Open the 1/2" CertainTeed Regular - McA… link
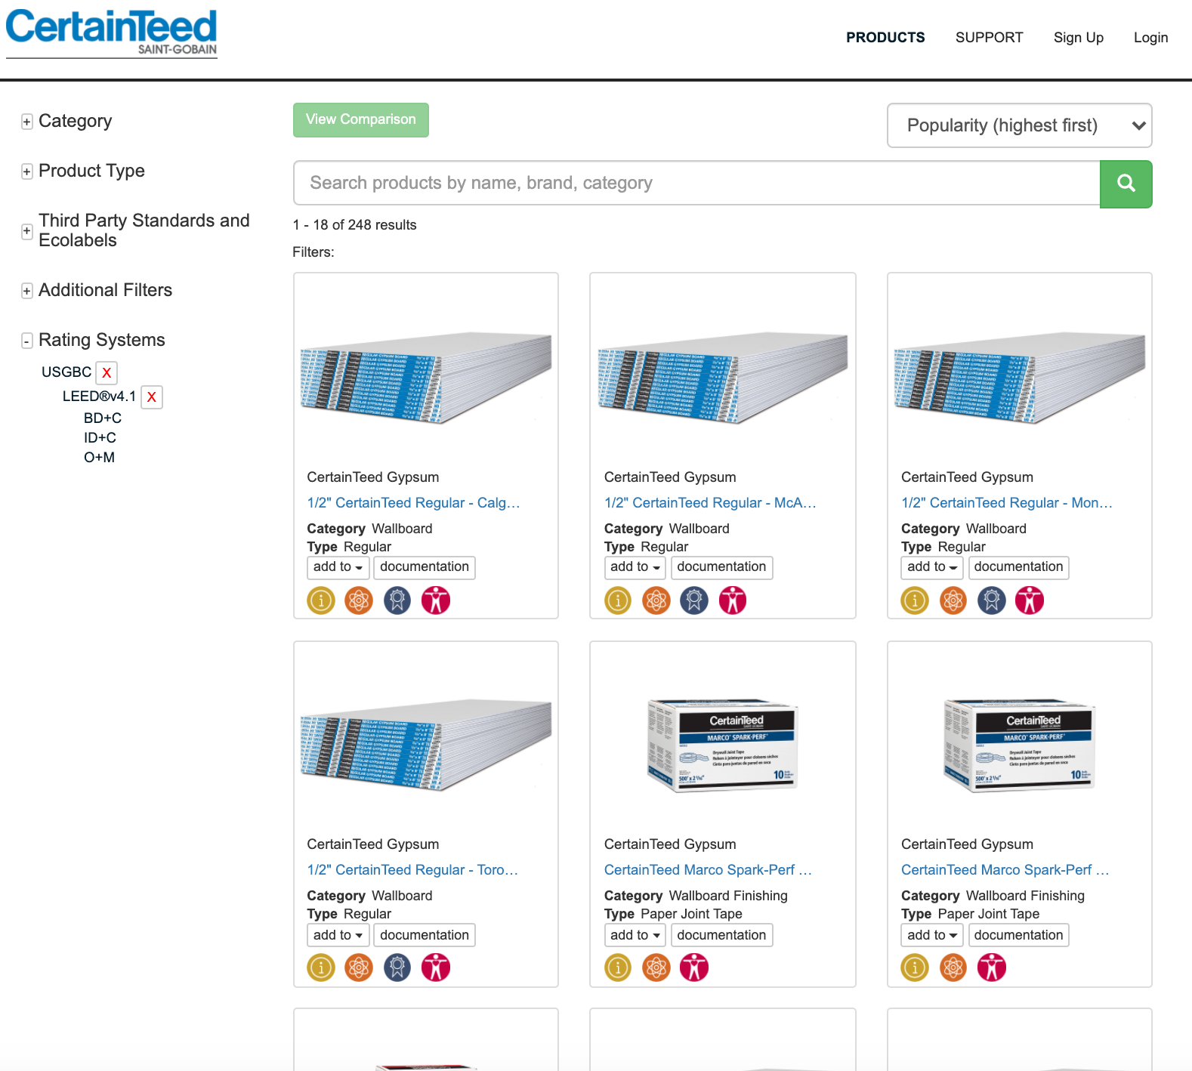1192x1071 pixels. [x=710, y=503]
